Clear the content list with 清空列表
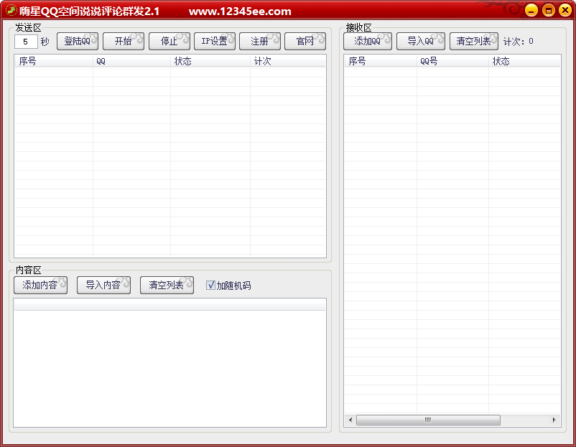 (167, 285)
